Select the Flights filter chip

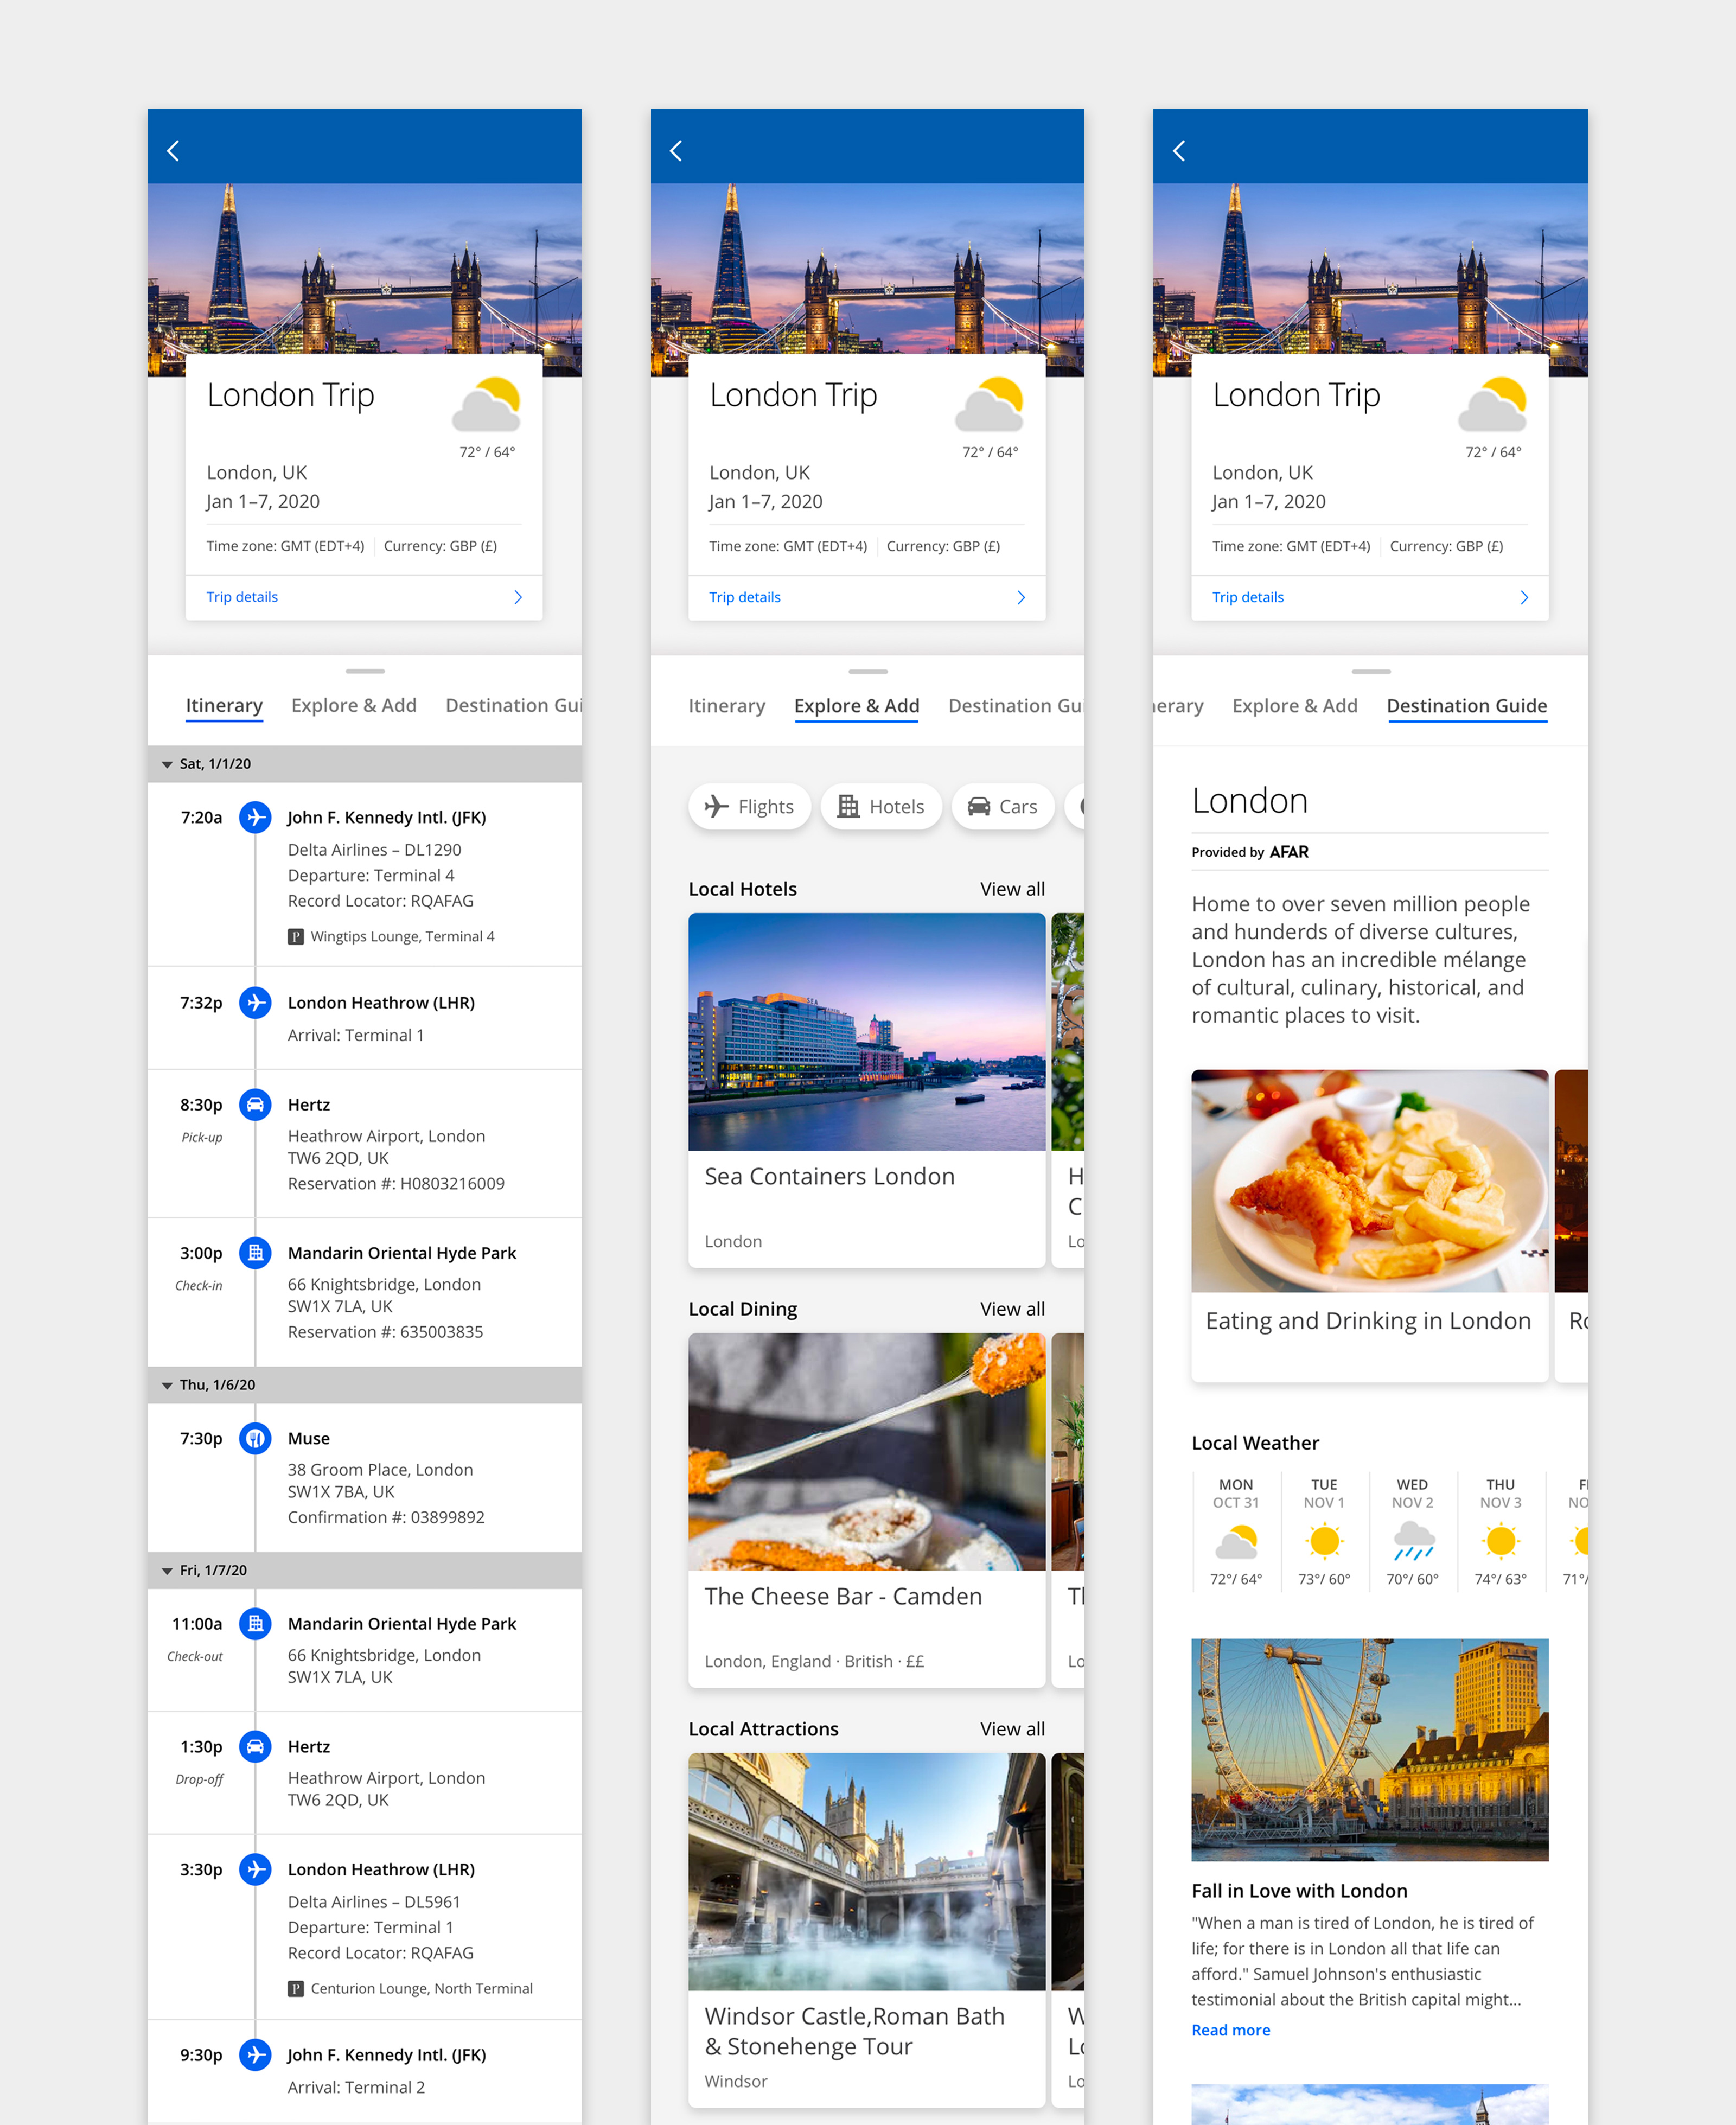tap(749, 806)
